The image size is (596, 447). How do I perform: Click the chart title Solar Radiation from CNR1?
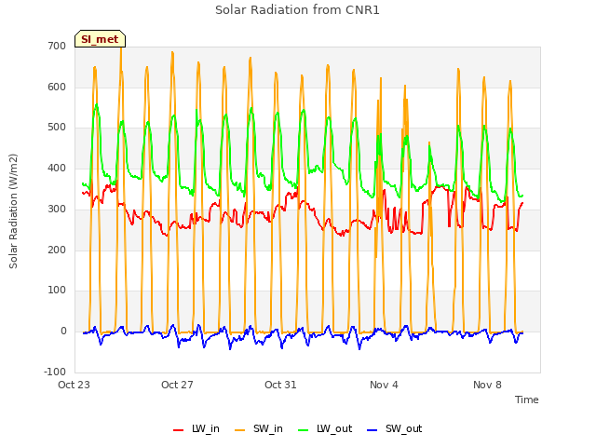pyautogui.click(x=297, y=10)
